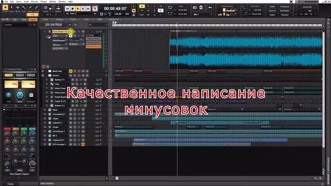The image size is (331, 186).
Task: Stop playback in the transport
Action: click(72, 8)
